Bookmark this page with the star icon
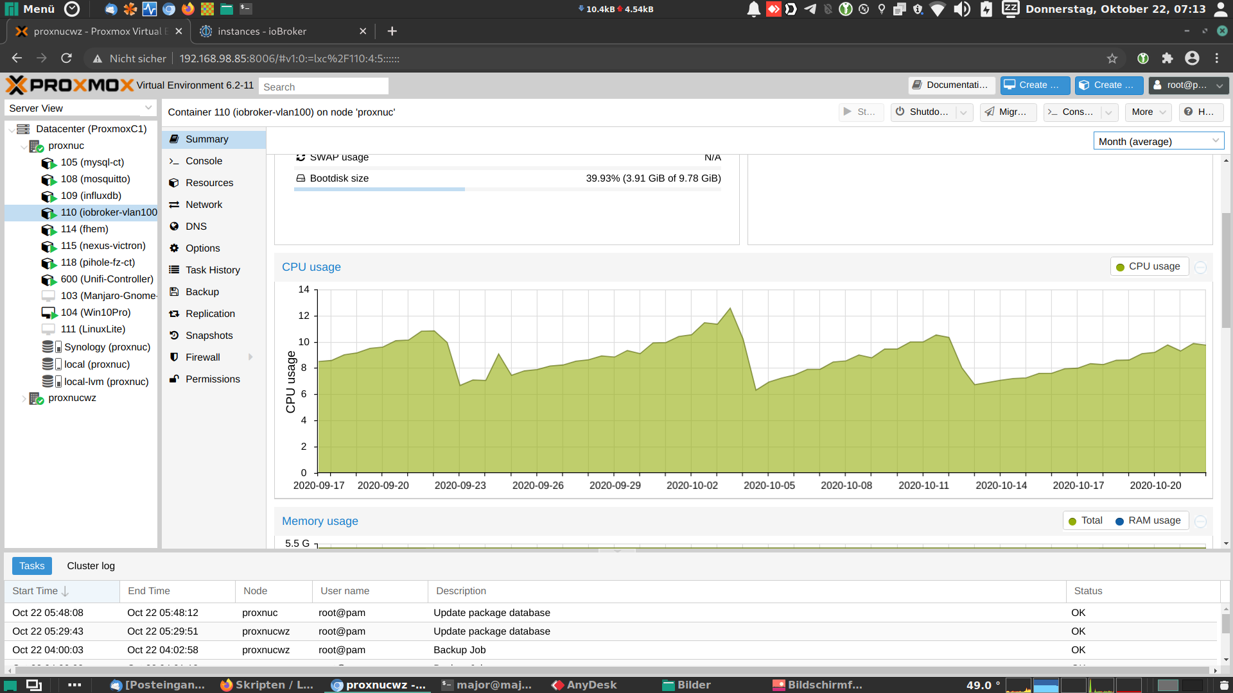Viewport: 1233px width, 693px height. (x=1112, y=58)
